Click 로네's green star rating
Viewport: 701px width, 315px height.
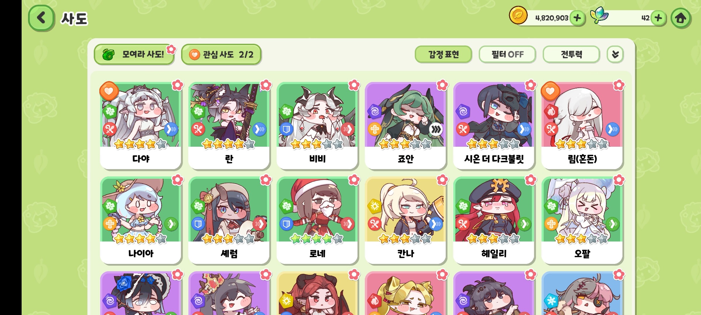click(x=317, y=239)
